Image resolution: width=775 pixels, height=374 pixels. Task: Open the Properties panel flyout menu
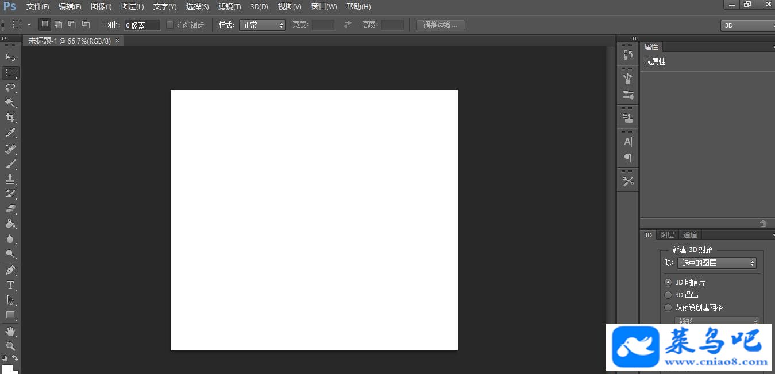pyautogui.click(x=773, y=47)
